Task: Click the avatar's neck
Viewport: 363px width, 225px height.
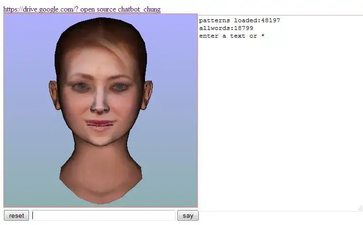Action: (x=101, y=162)
